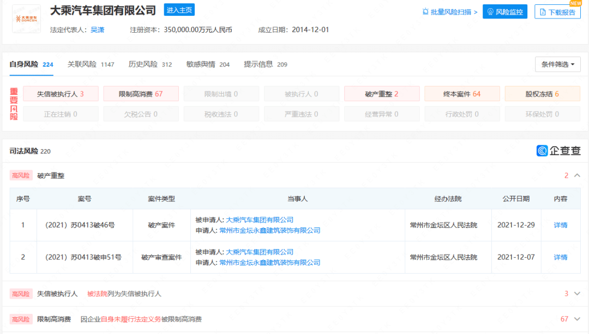Screen dimensions: 589x334
Task: Click the 案件类型 column header
Action: coord(161,199)
